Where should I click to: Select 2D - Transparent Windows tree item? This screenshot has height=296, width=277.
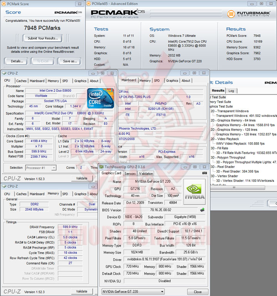point(230,111)
